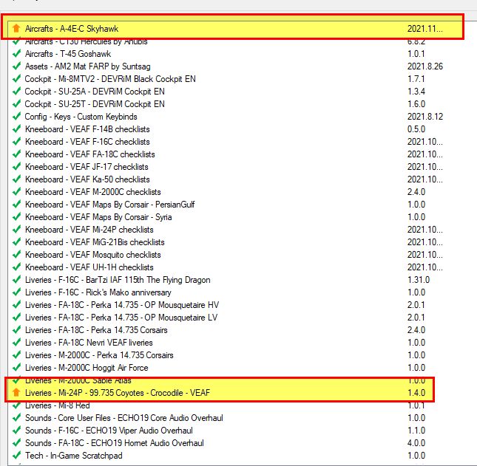Screen dimensions: 477x466
Task: Select Cockpit - SU-25T DEVRiM Cockpit EN
Action: [95, 104]
